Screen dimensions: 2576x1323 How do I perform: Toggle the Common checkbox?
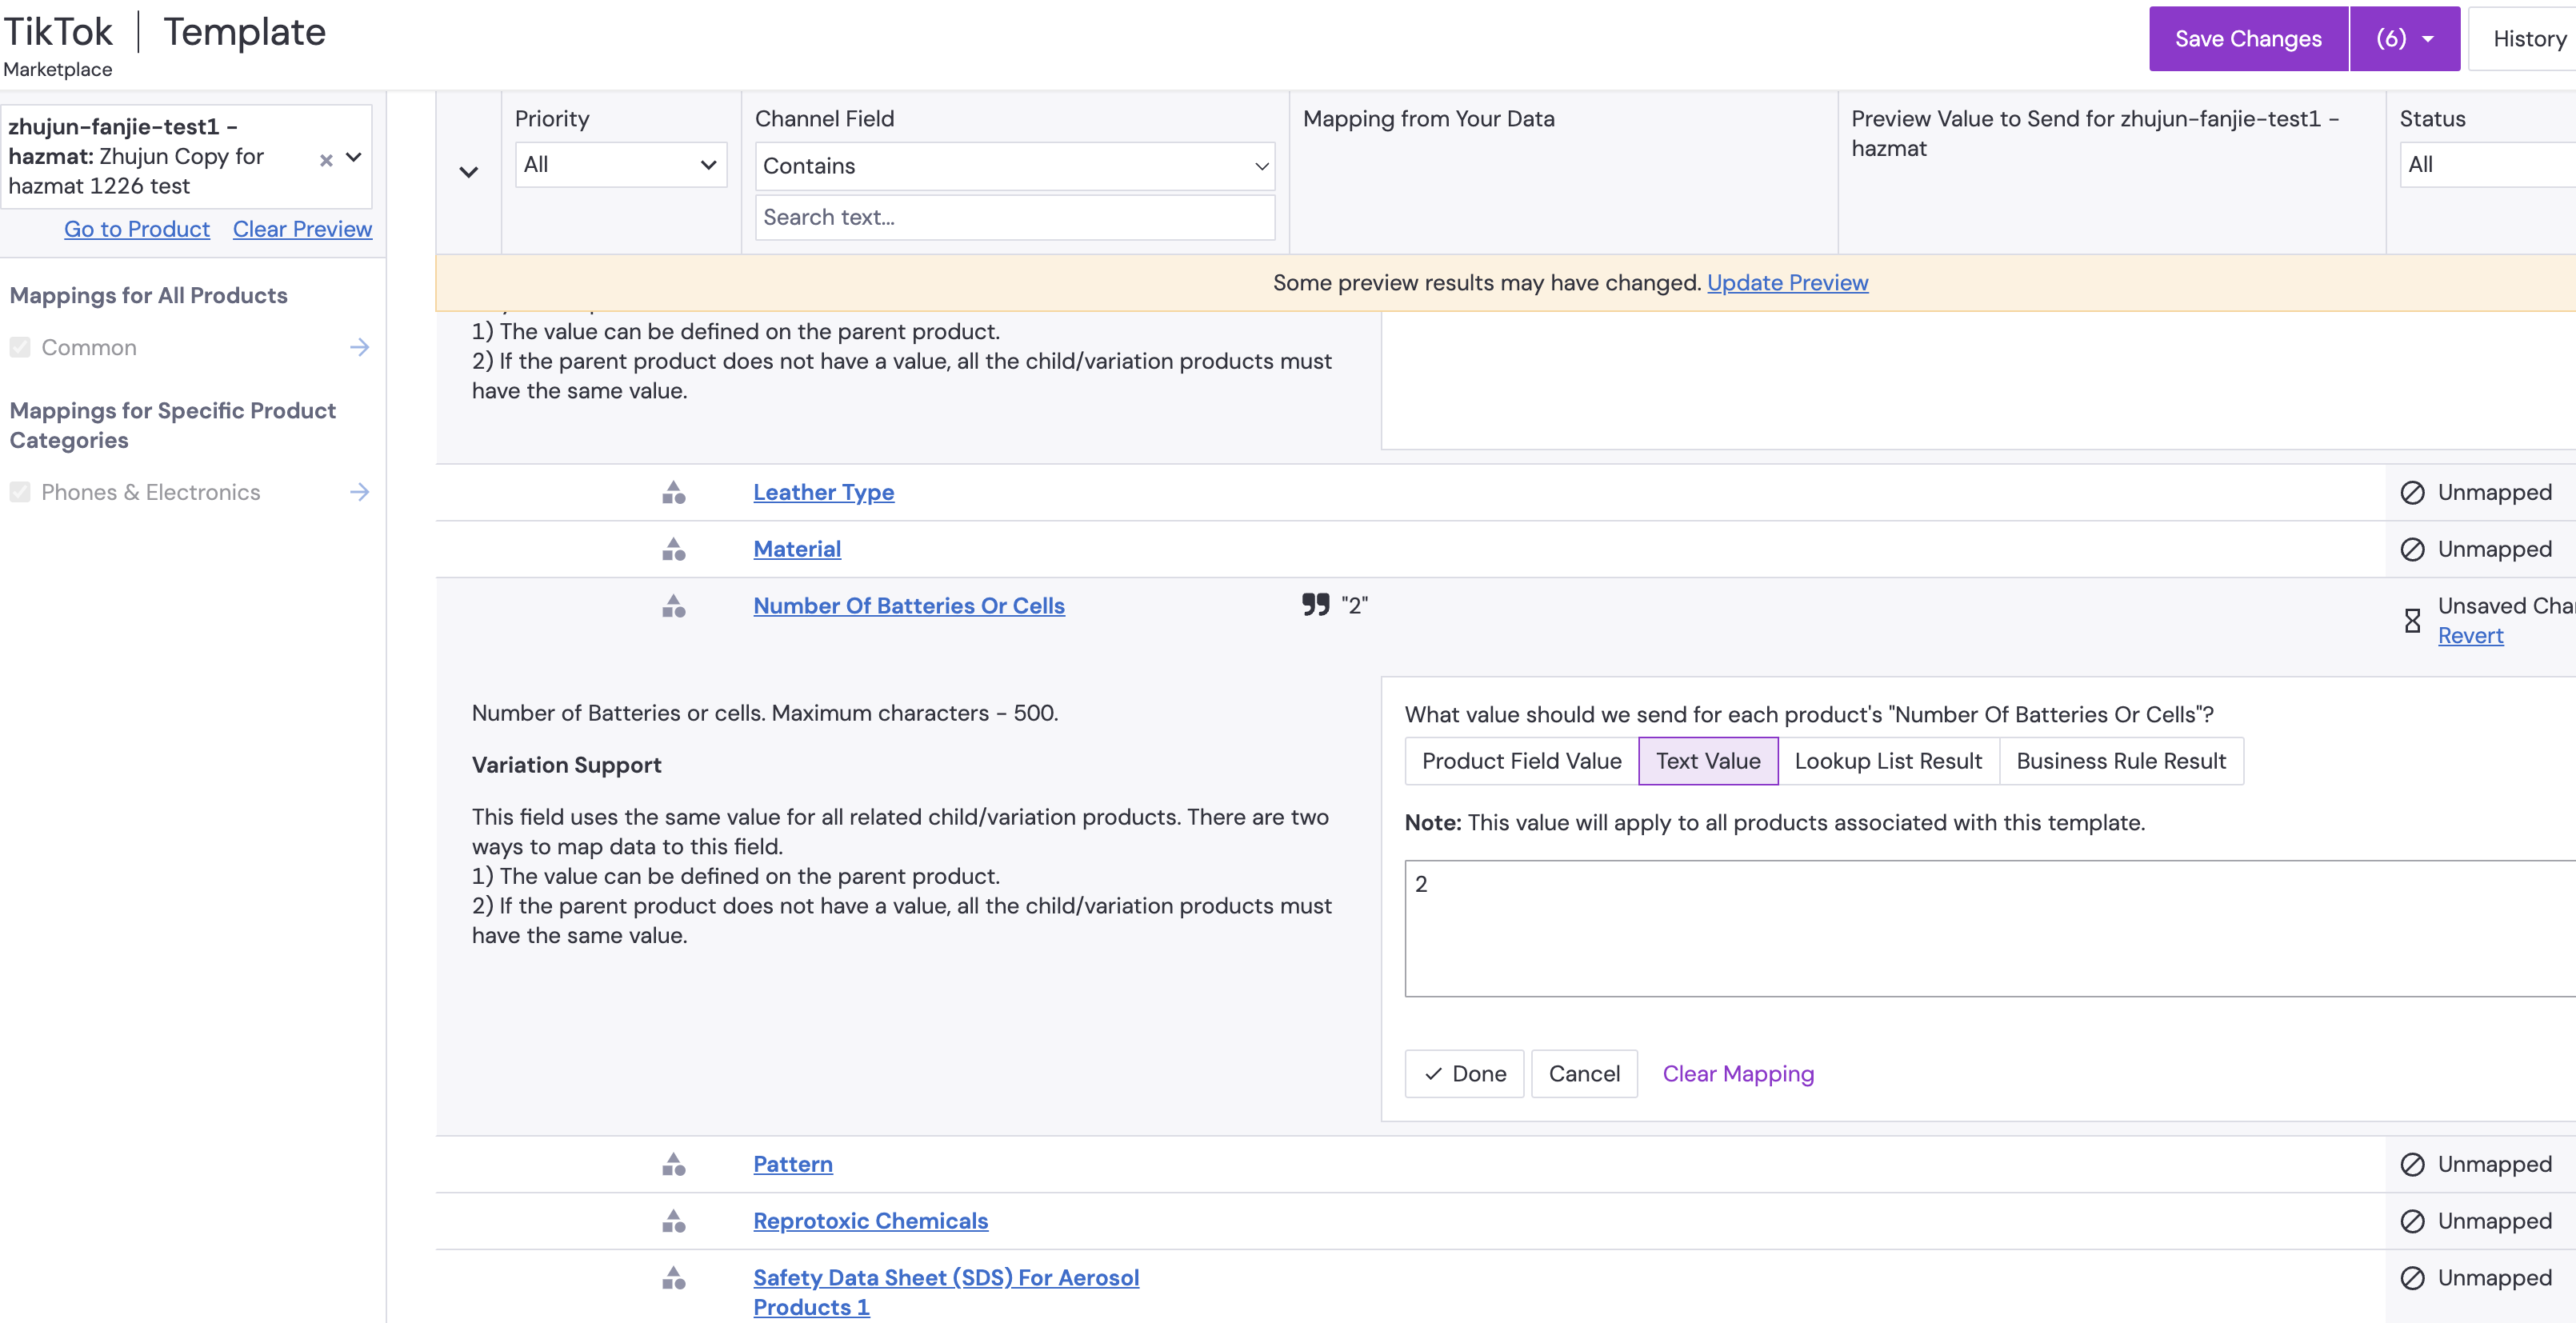[20, 347]
